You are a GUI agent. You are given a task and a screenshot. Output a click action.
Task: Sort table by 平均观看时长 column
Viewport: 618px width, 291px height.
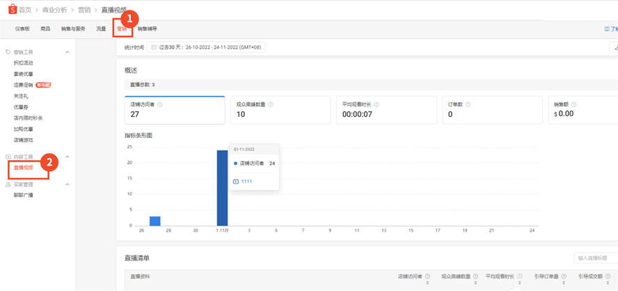(x=520, y=283)
